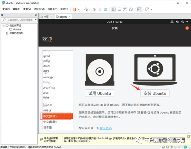Image resolution: width=191 pixels, height=149 pixels.
Task: Click the Ubuntu network status icon
Action: click(172, 22)
